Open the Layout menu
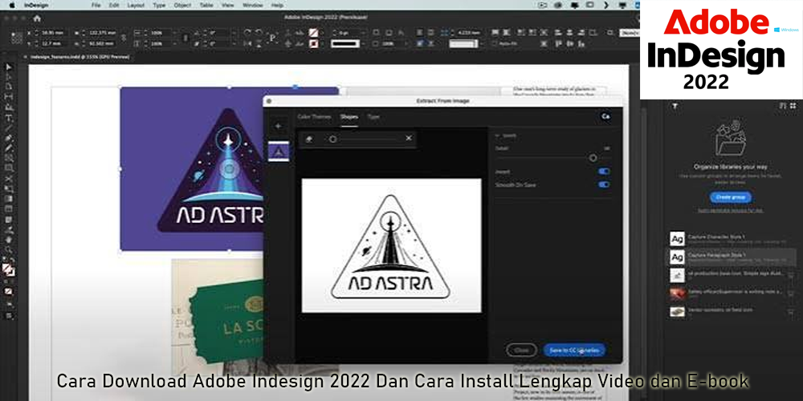This screenshot has width=803, height=401. tap(136, 5)
